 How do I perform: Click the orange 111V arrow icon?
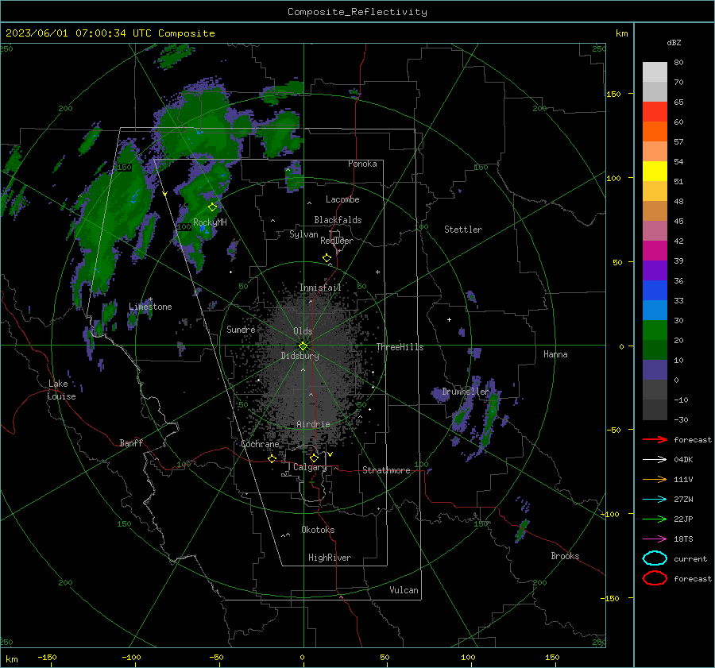[655, 479]
